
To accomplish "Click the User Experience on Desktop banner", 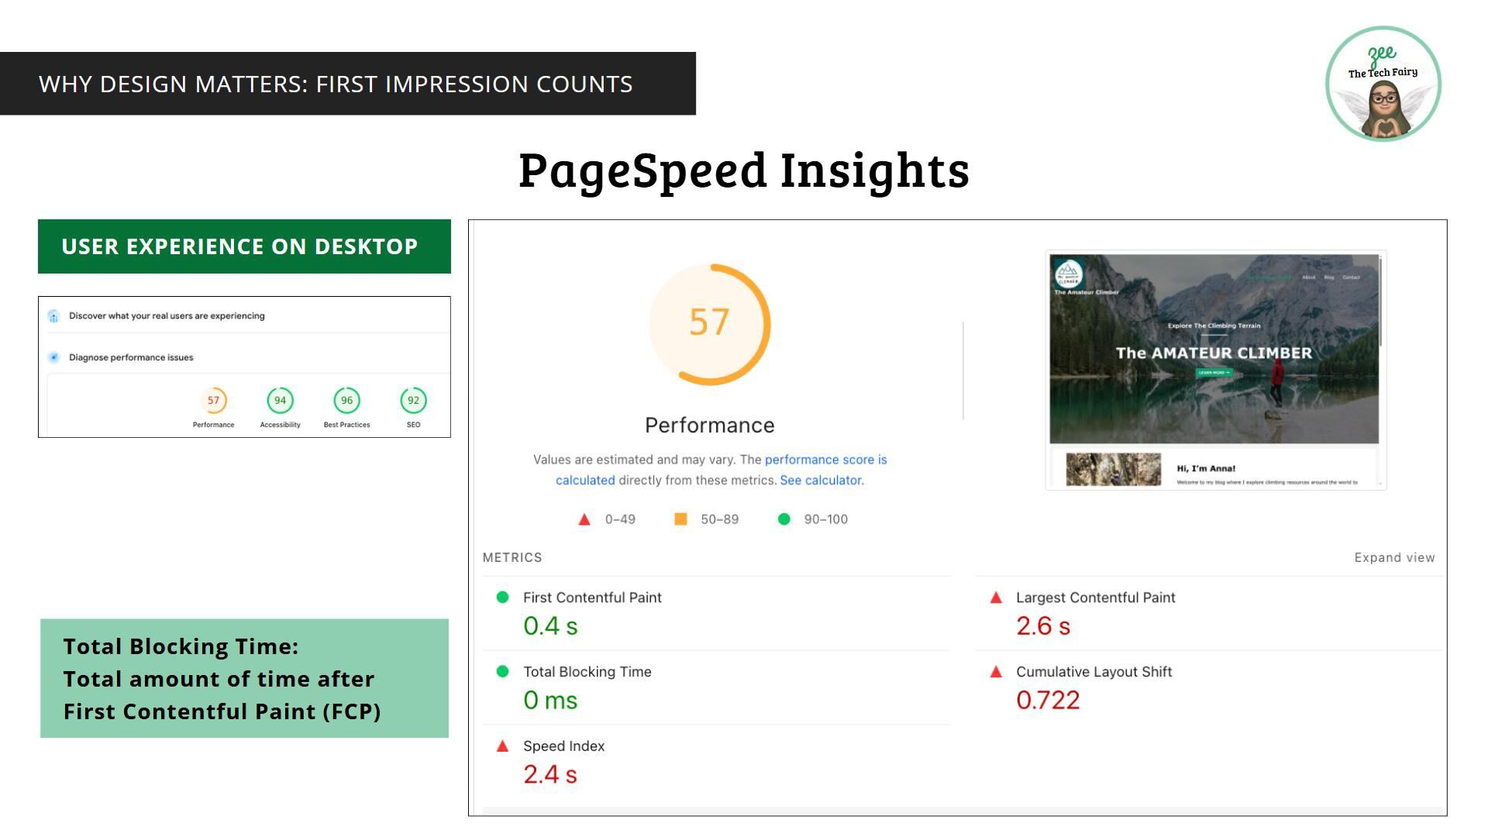I will pyautogui.click(x=244, y=246).
